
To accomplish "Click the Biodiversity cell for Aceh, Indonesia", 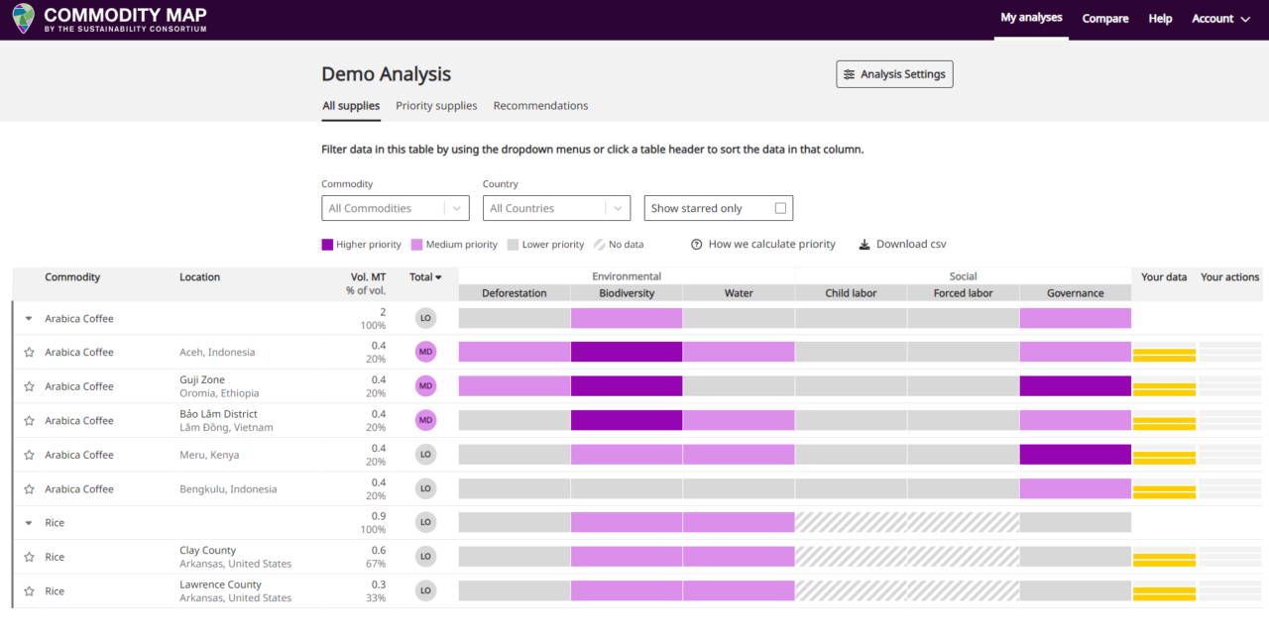I will (x=627, y=352).
